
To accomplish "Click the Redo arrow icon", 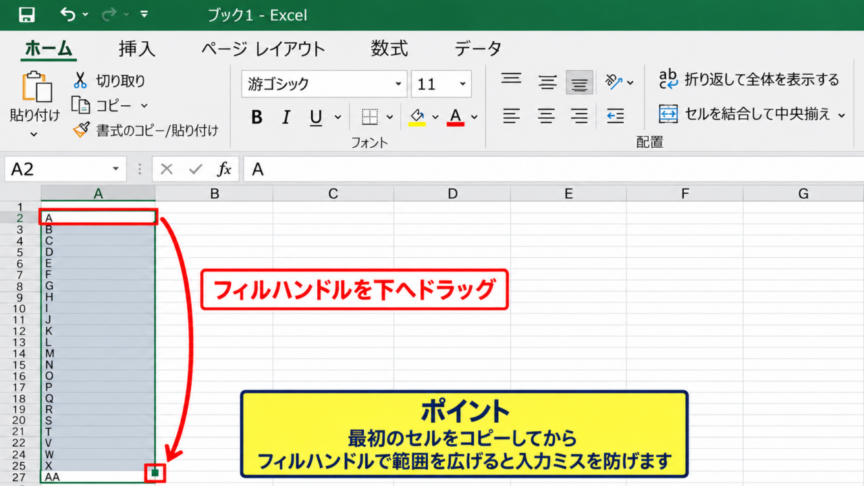I will coord(111,13).
